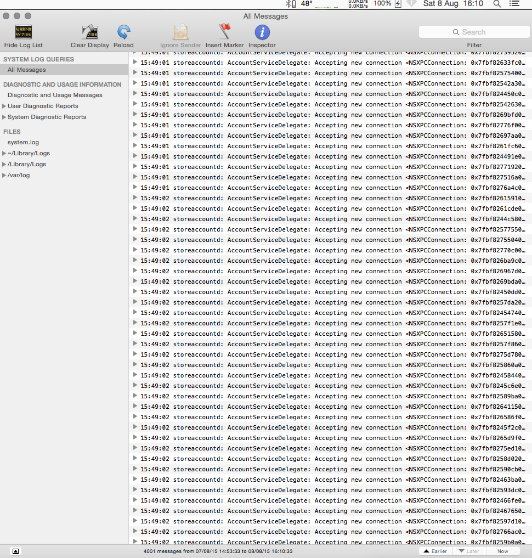Click the Hide Log List icon
532x558 pixels.
24,32
